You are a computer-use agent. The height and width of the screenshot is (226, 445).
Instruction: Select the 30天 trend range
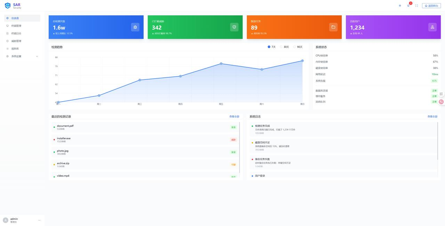pyautogui.click(x=281, y=47)
